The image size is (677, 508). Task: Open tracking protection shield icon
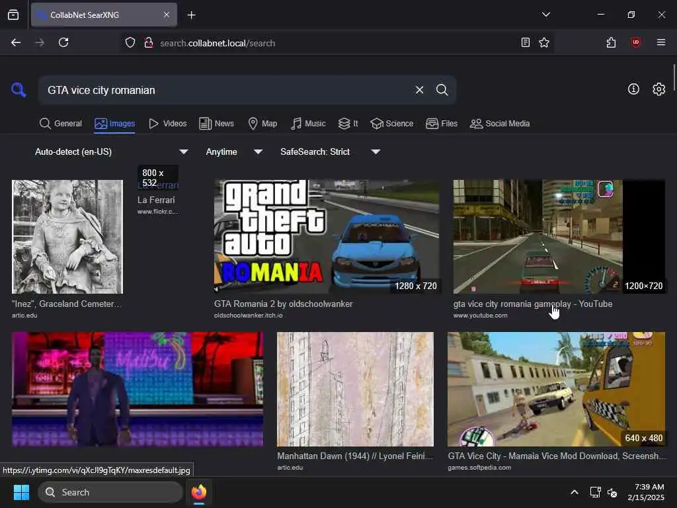(x=130, y=43)
